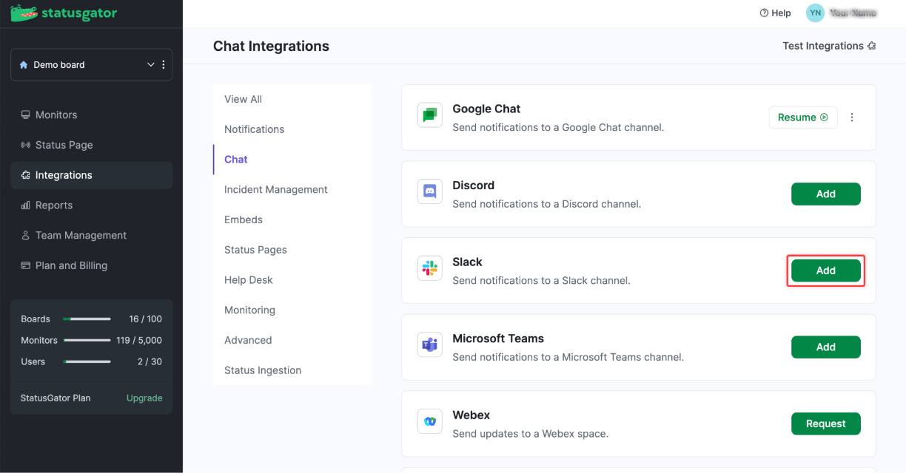Viewport: 906px width, 473px height.
Task: Open the Help link
Action: [775, 13]
